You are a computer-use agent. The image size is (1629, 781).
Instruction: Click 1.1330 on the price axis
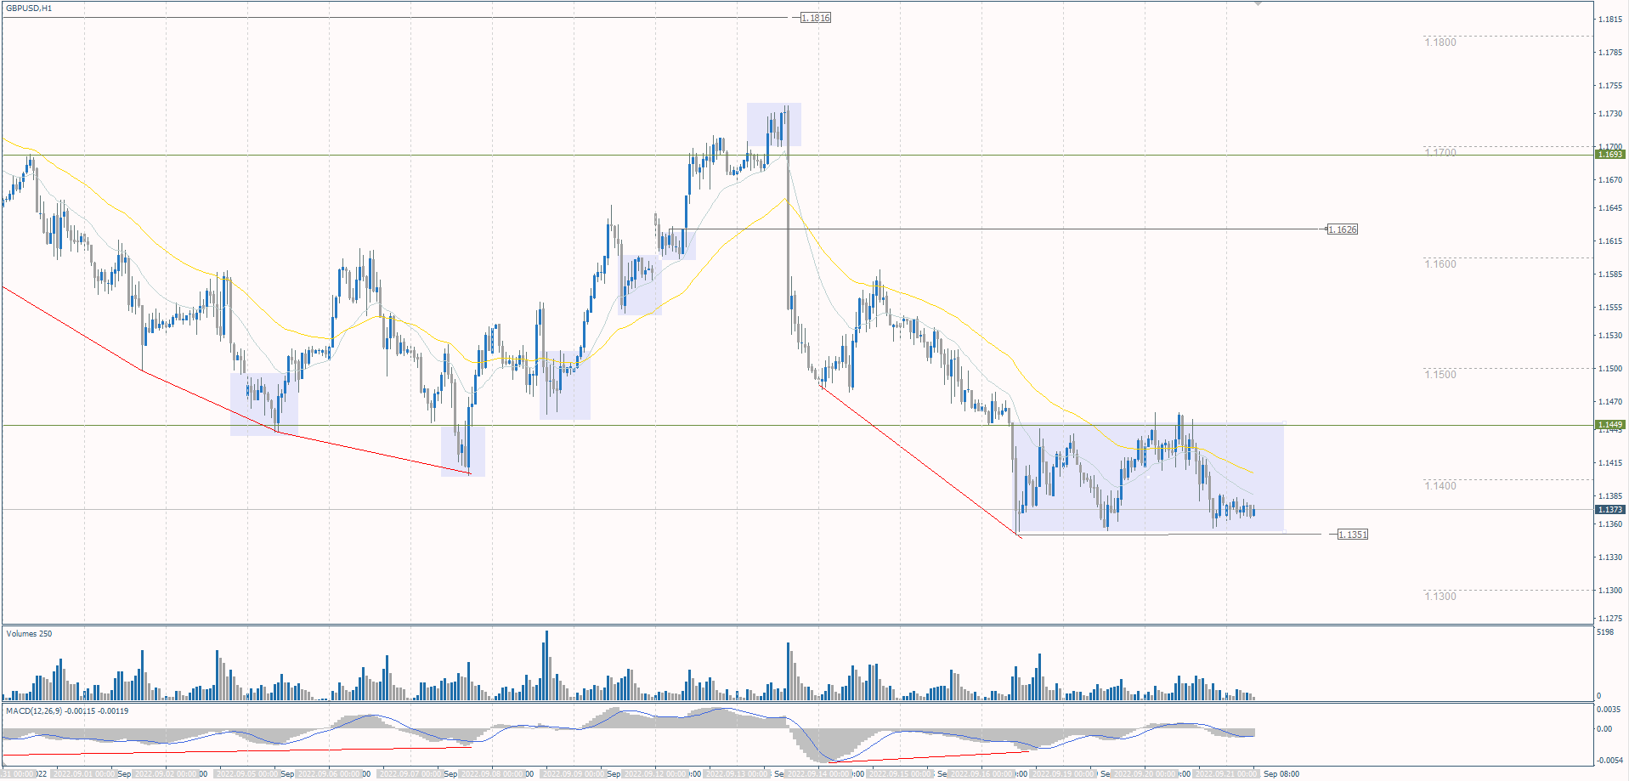1610,557
